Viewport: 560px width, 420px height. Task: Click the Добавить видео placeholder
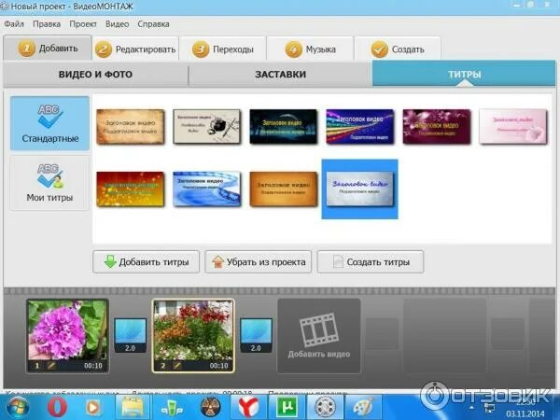tap(319, 336)
